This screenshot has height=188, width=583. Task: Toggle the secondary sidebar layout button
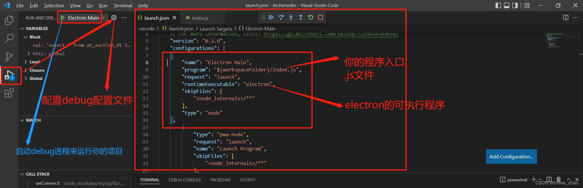point(515,5)
